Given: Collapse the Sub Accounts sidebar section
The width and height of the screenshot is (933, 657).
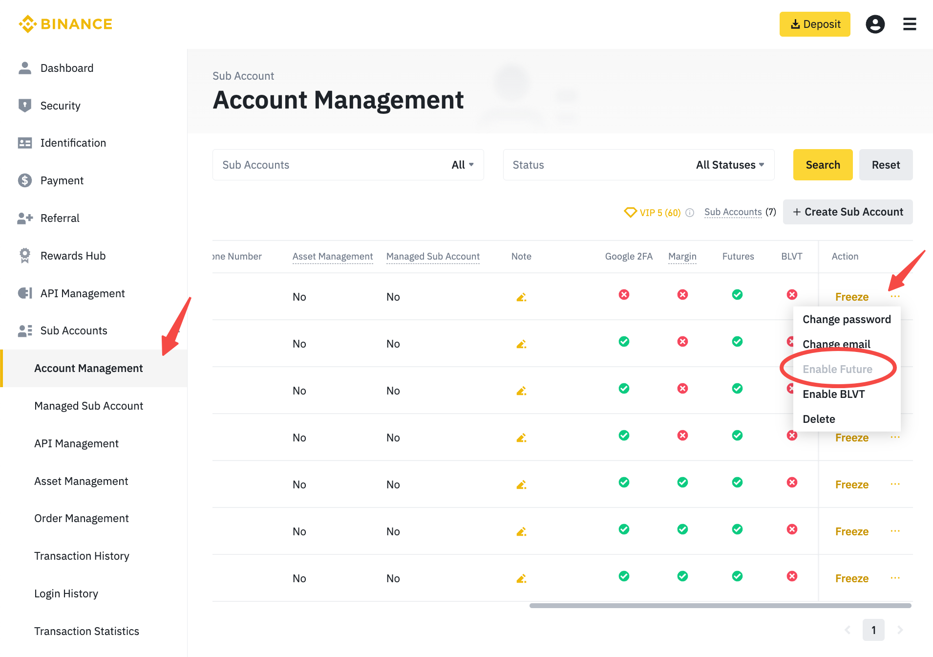Looking at the screenshot, I should click(73, 331).
